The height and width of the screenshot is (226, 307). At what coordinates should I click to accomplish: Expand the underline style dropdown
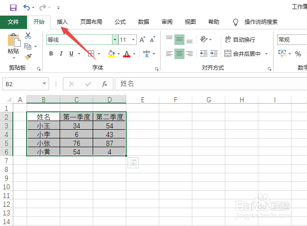79,54
